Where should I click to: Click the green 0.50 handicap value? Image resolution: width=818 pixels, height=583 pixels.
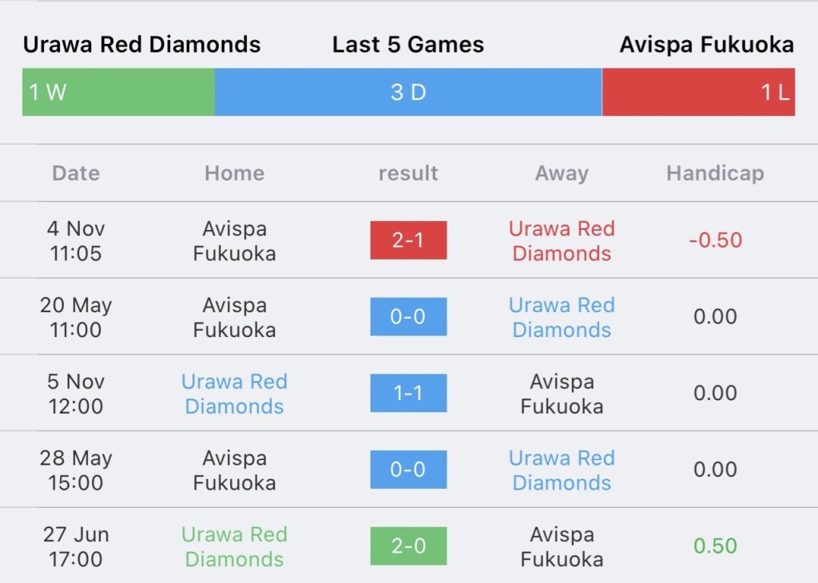pyautogui.click(x=715, y=546)
